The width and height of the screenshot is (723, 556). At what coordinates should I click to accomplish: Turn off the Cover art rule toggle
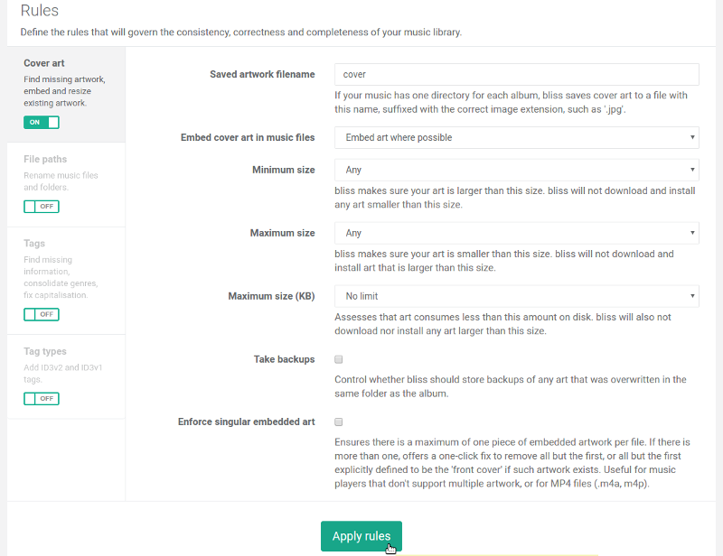point(42,122)
